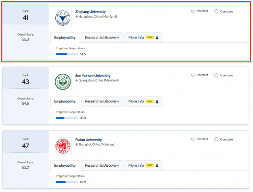
Task: Click location pin icon beside Guangzhou
Action: (x=77, y=80)
